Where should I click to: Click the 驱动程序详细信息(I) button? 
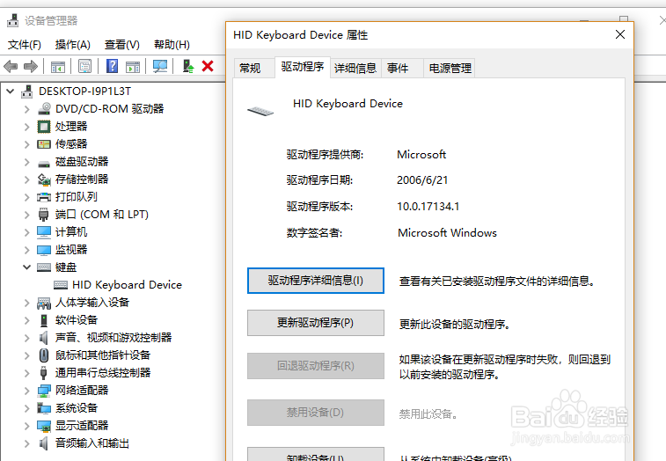[x=316, y=281]
